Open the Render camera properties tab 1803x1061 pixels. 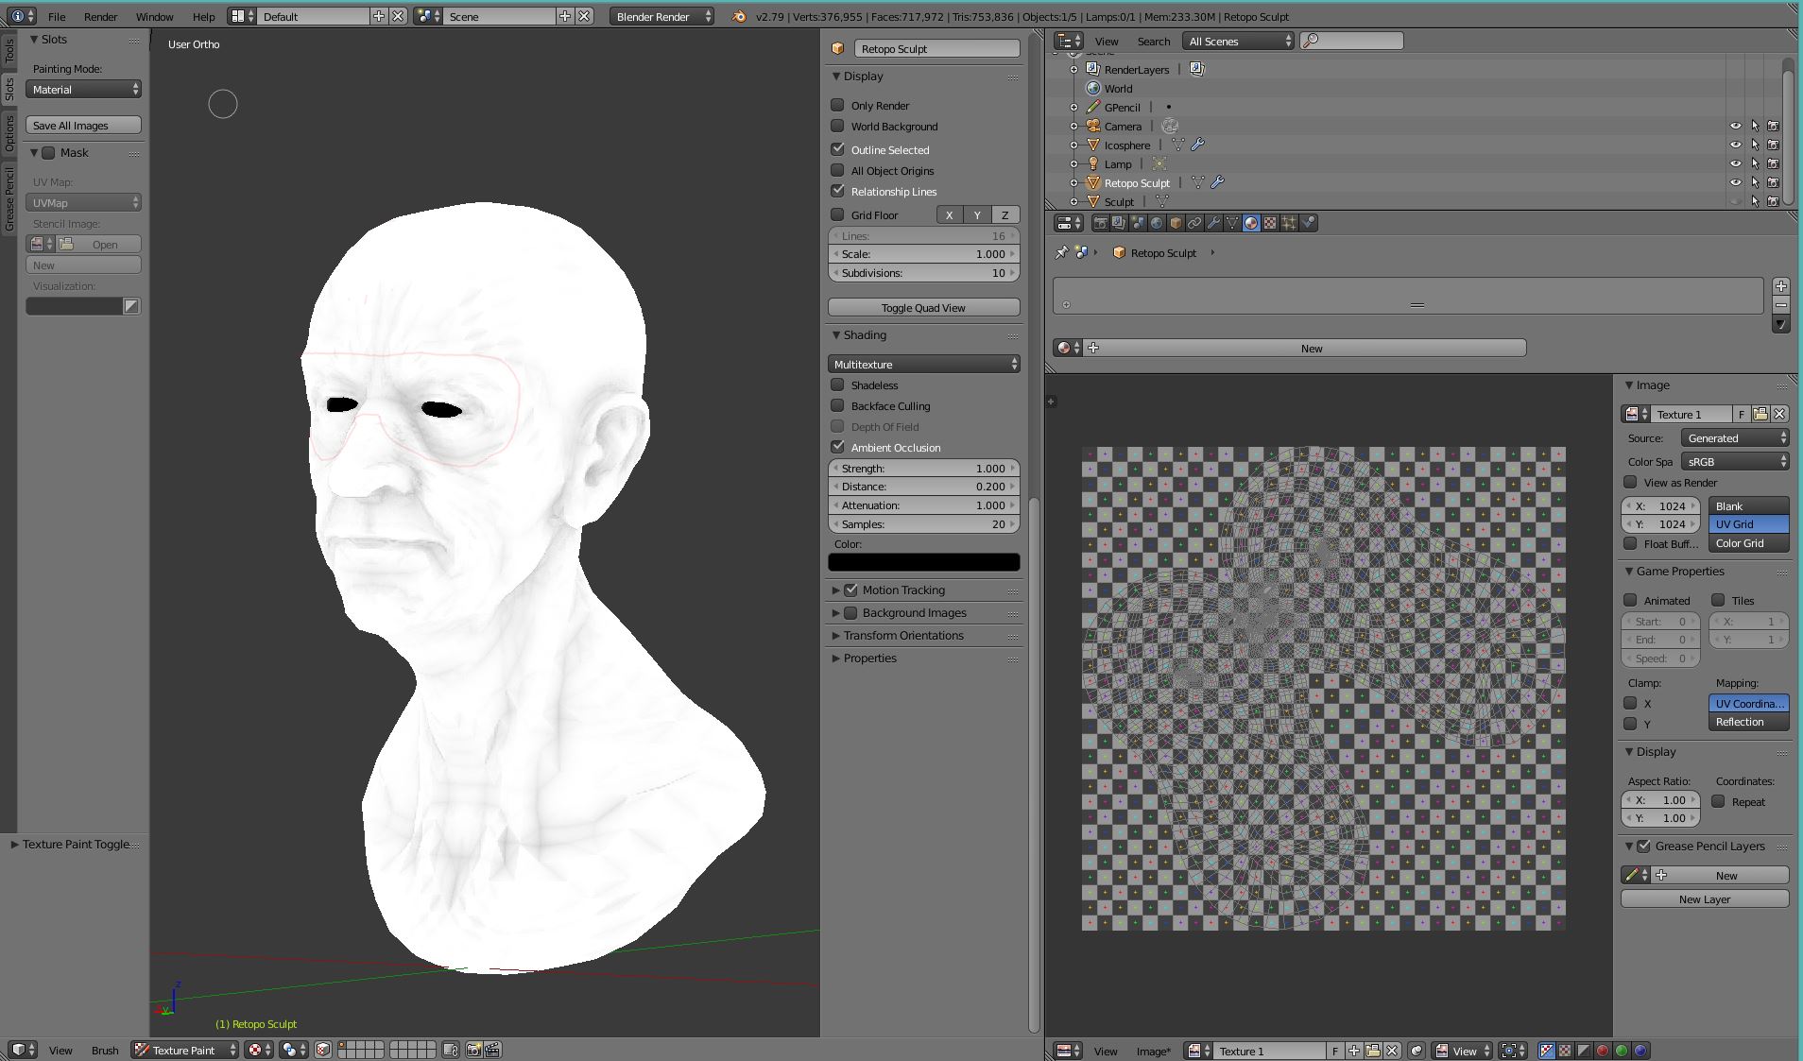(1100, 223)
